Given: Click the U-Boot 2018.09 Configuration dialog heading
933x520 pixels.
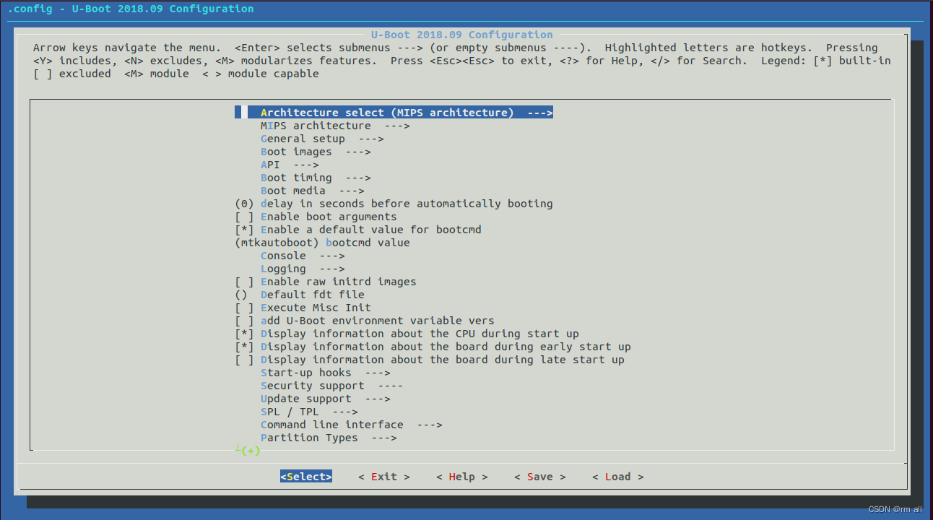Looking at the screenshot, I should [462, 35].
